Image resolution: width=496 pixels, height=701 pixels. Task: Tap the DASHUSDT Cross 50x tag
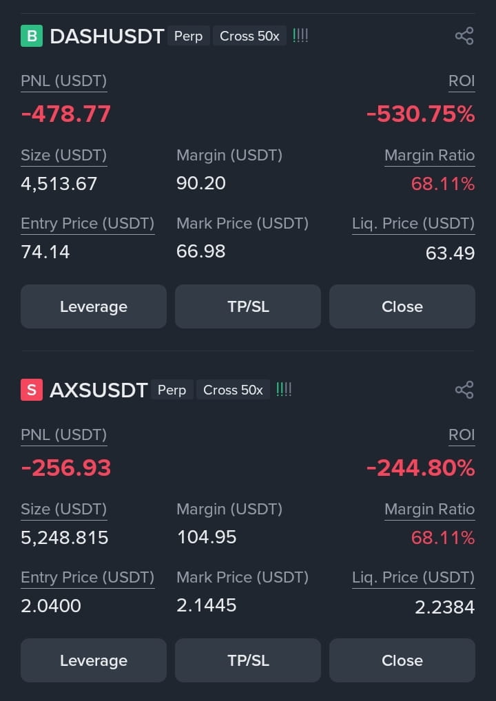[249, 36]
